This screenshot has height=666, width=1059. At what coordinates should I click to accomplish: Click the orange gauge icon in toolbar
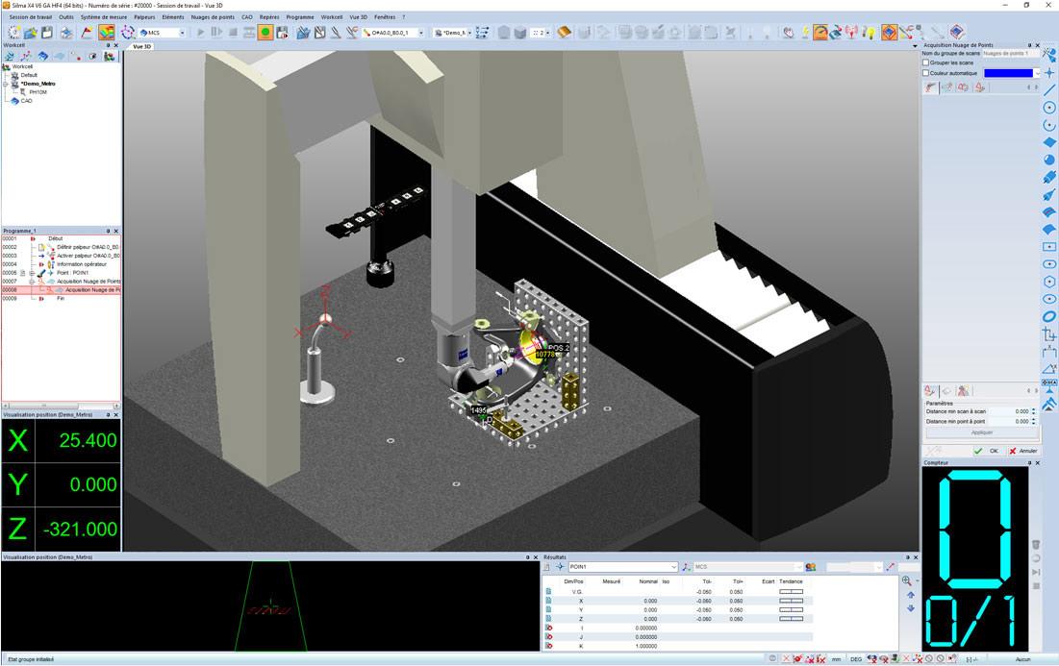(819, 33)
